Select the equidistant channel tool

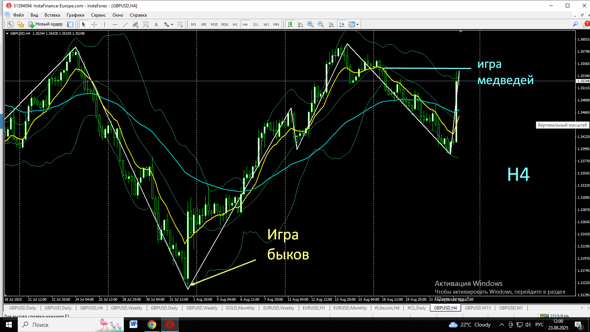coord(135,24)
